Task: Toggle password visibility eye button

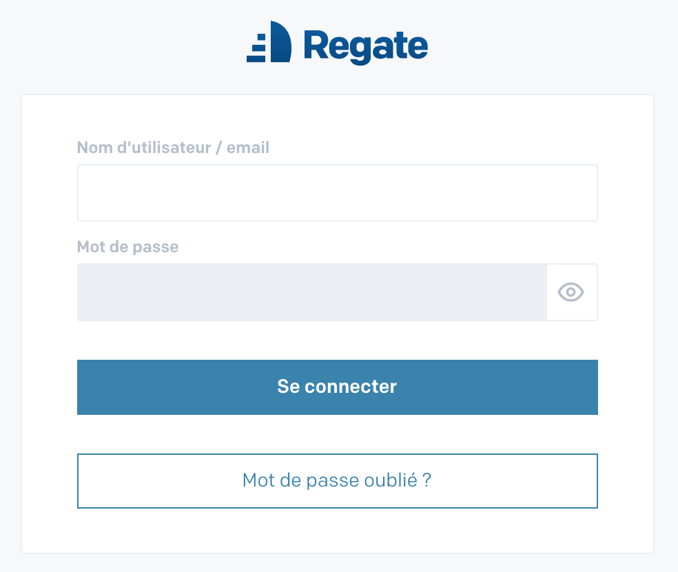Action: coord(571,292)
